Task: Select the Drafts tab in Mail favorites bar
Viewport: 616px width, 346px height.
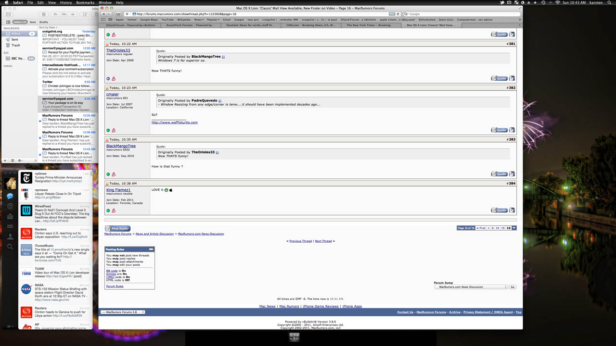Action: coord(44,22)
